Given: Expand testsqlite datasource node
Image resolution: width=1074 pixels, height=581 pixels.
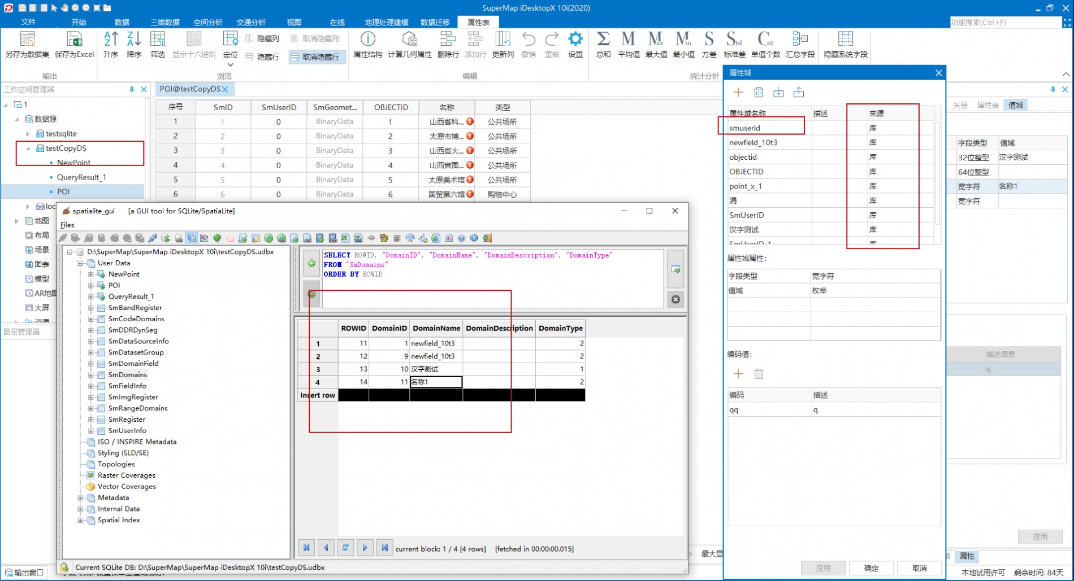Looking at the screenshot, I should [28, 134].
